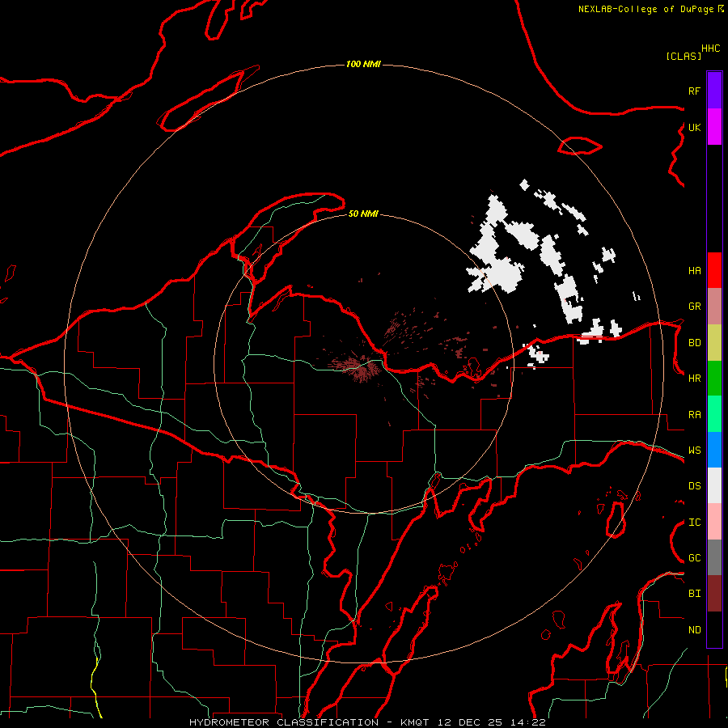This screenshot has width=728, height=728.
Task: Click the '14:22' time stamp
Action: pyautogui.click(x=527, y=722)
